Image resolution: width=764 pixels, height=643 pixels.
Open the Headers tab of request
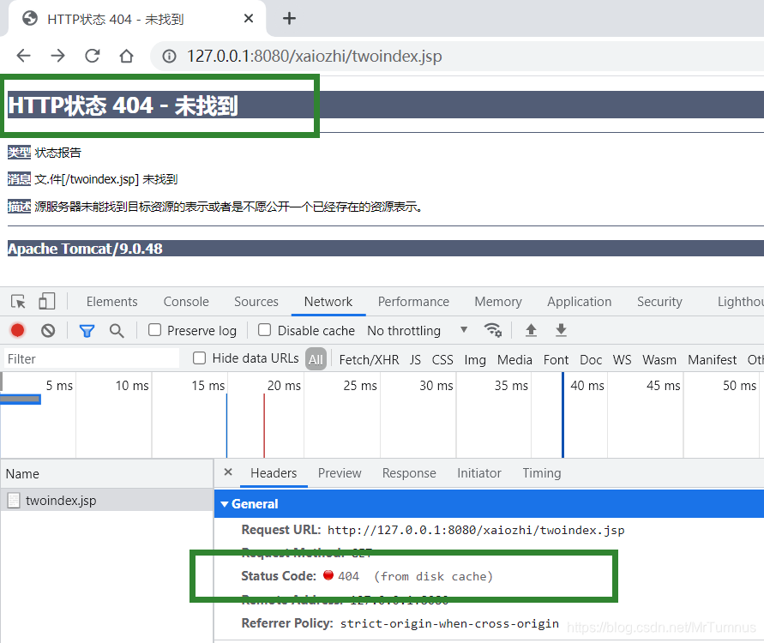coord(274,473)
